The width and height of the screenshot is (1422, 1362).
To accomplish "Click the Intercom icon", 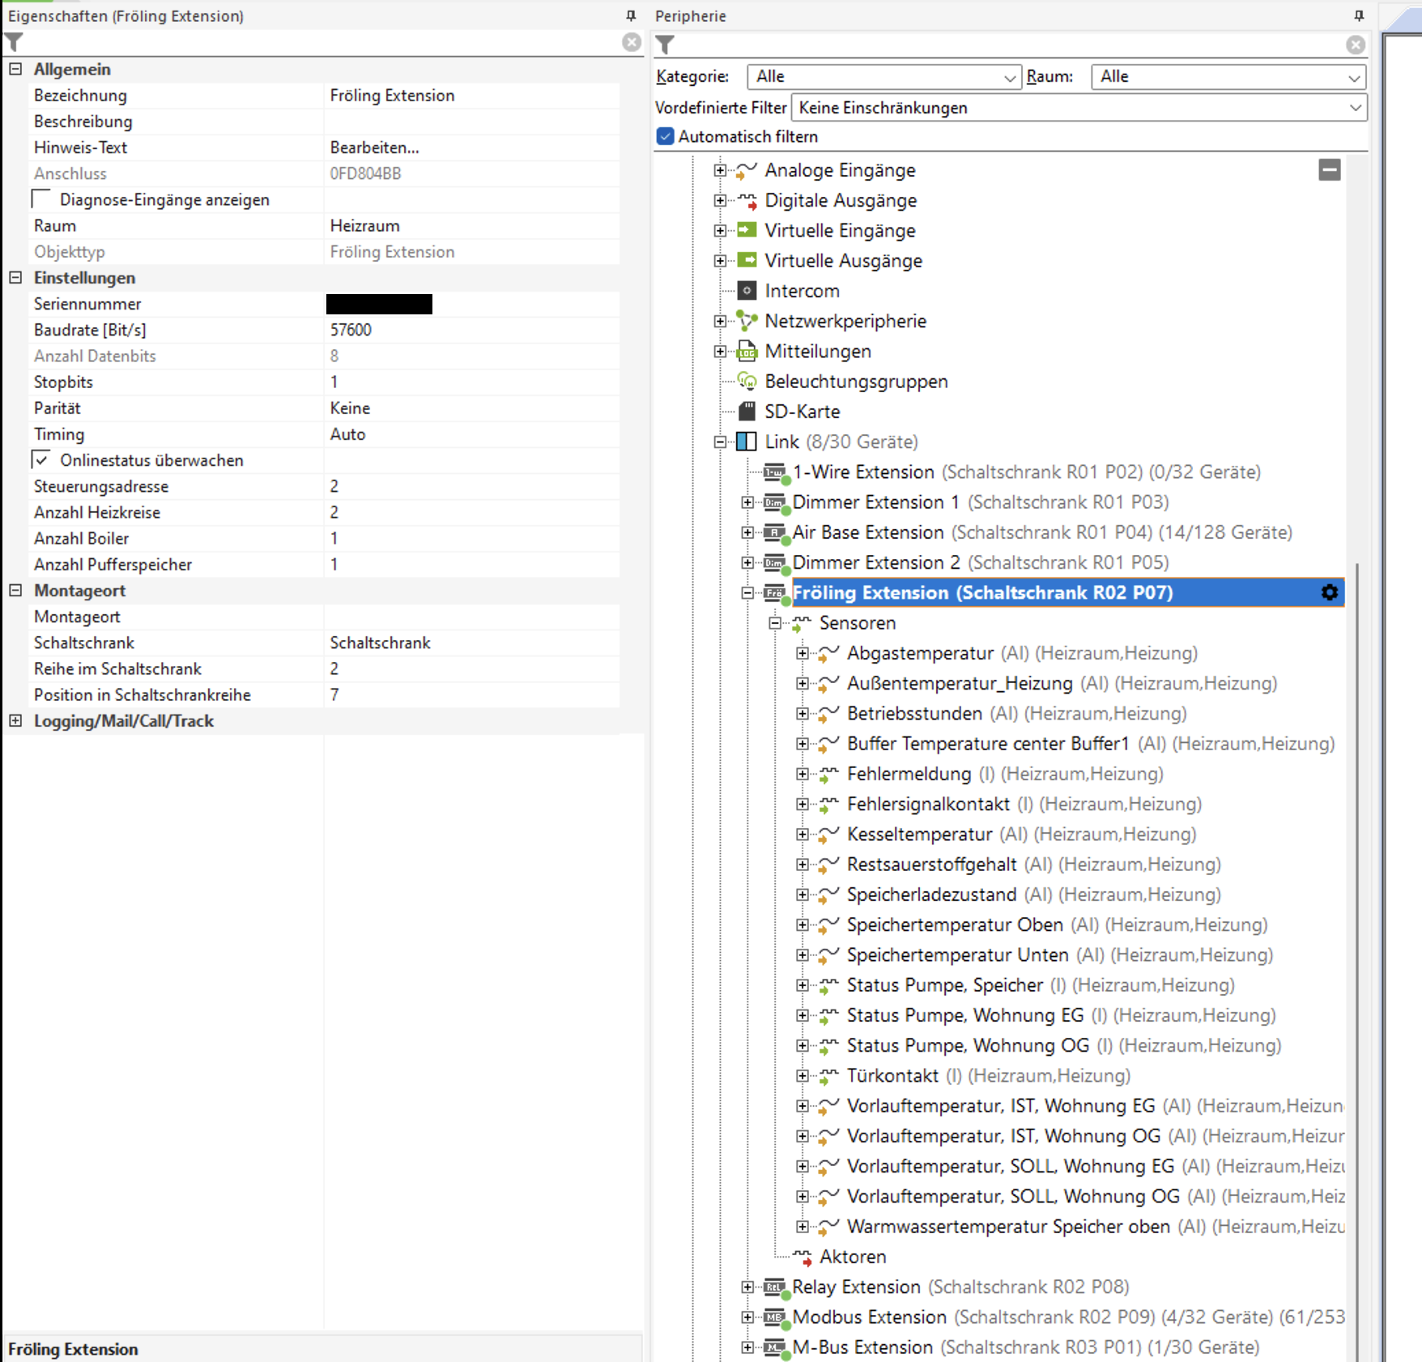I will click(x=747, y=291).
